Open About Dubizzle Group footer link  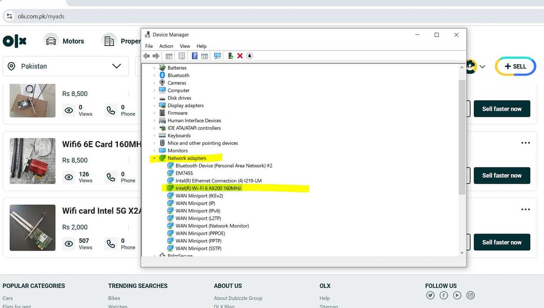click(238, 298)
